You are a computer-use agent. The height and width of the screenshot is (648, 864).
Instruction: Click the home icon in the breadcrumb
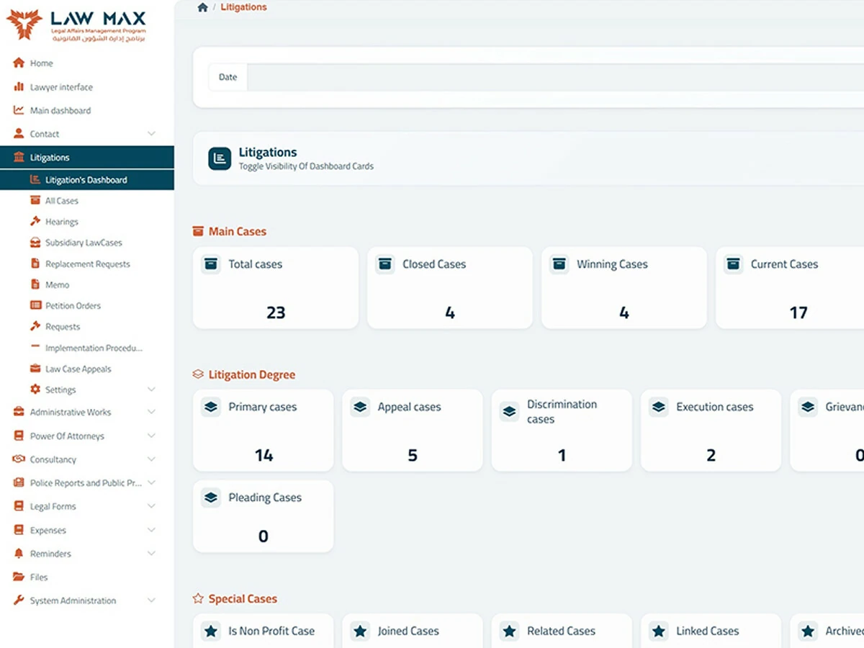[203, 7]
